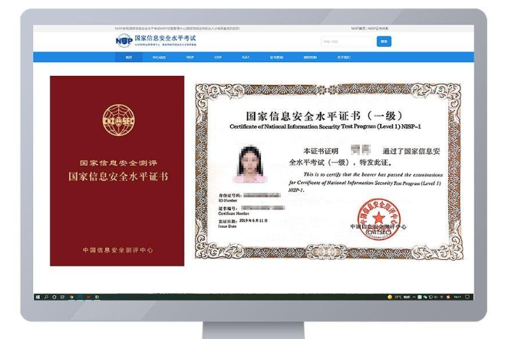Viewport: 531px width, 339px height.
Task: Click the sun weather icon in system tray
Action: [x=390, y=297]
